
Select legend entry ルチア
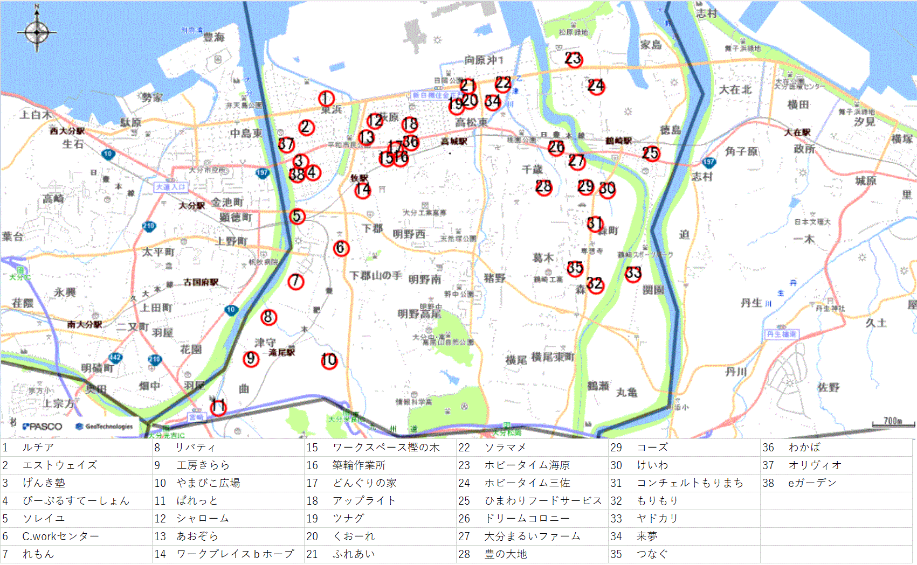coord(38,447)
